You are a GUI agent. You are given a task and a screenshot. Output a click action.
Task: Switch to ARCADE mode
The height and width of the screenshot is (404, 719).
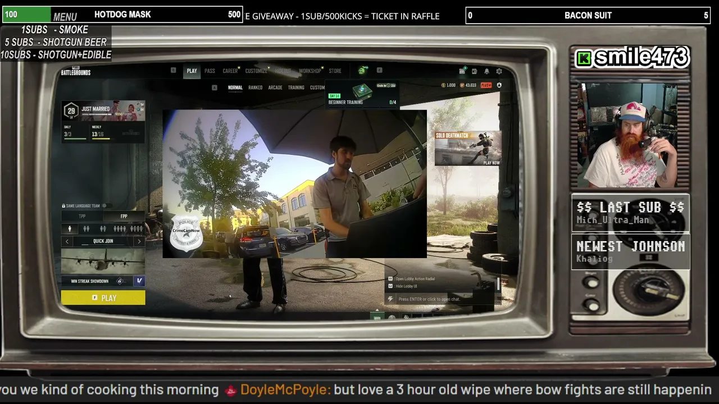[275, 88]
